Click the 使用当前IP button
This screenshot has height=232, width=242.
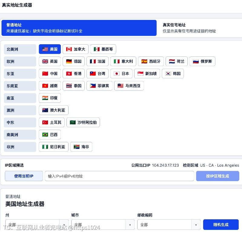coord(24,176)
